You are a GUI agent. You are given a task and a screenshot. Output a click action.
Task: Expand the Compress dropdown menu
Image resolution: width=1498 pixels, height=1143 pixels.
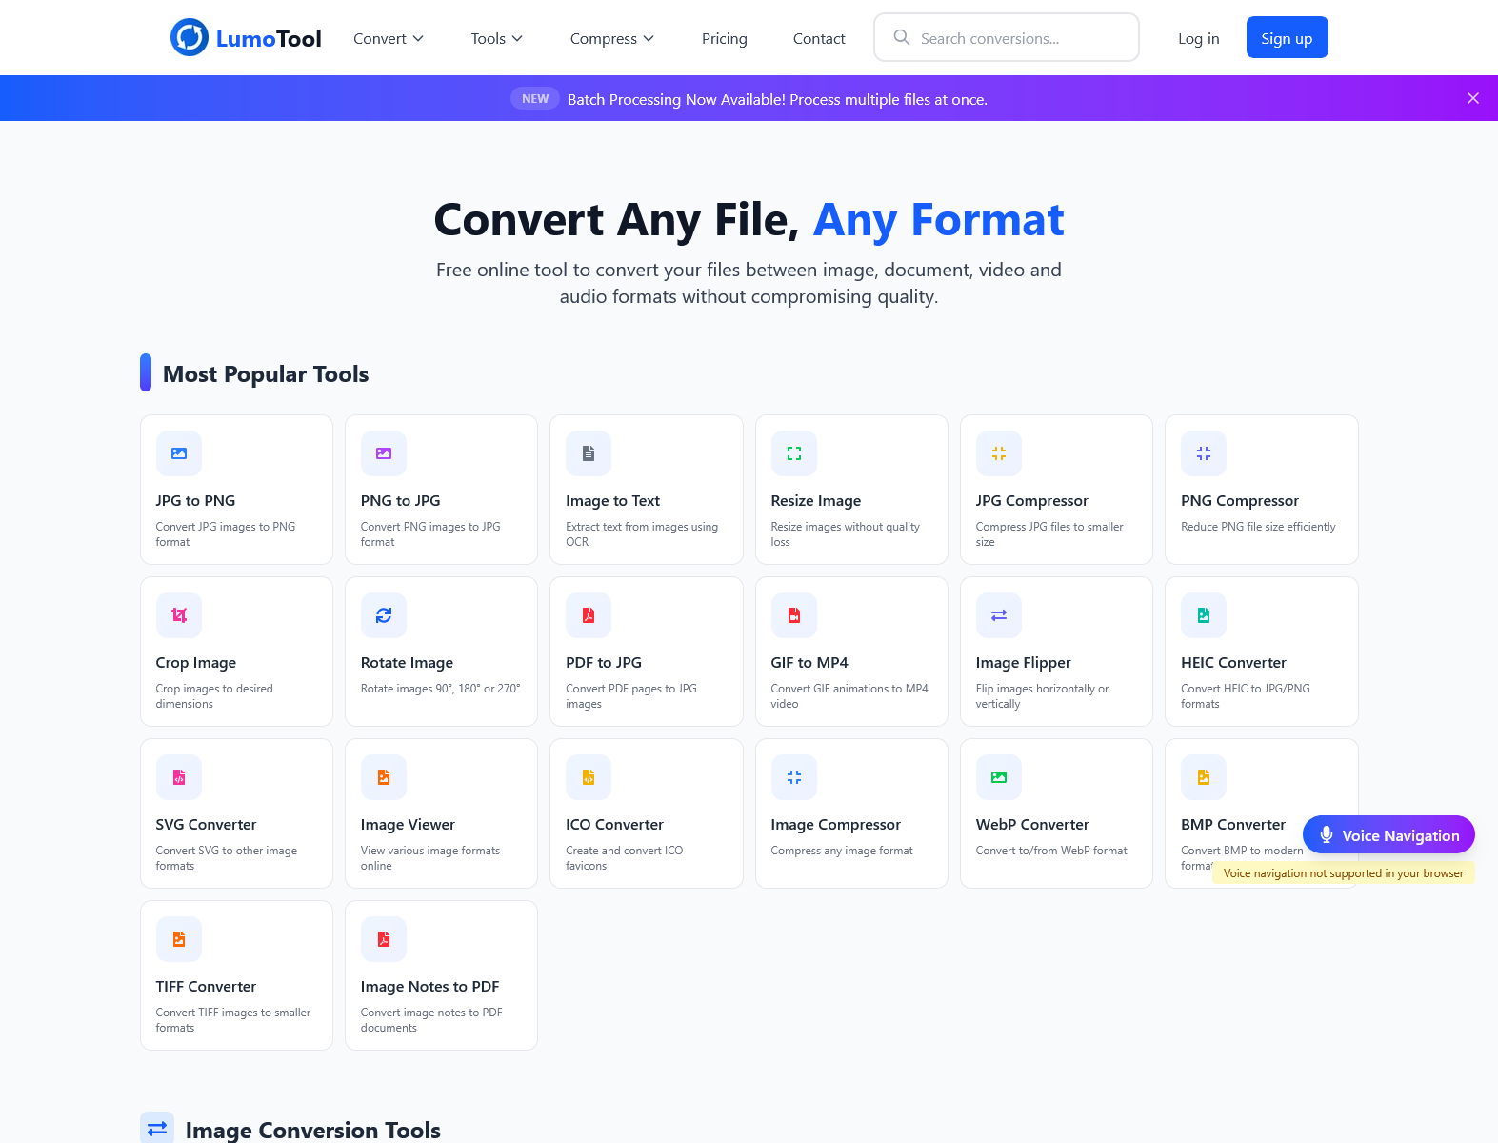(x=612, y=38)
